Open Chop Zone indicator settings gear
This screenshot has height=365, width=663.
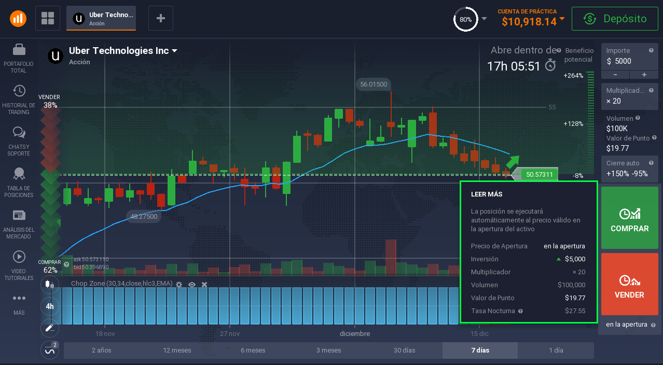click(x=179, y=285)
